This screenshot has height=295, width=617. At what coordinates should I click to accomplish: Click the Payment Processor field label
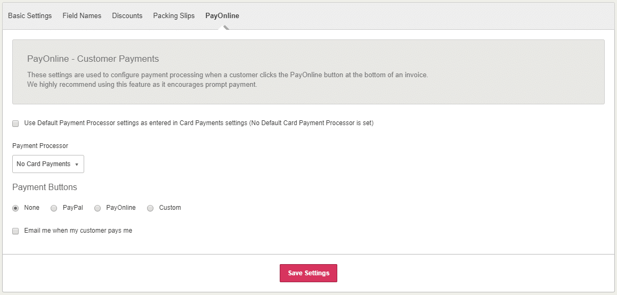[40, 146]
